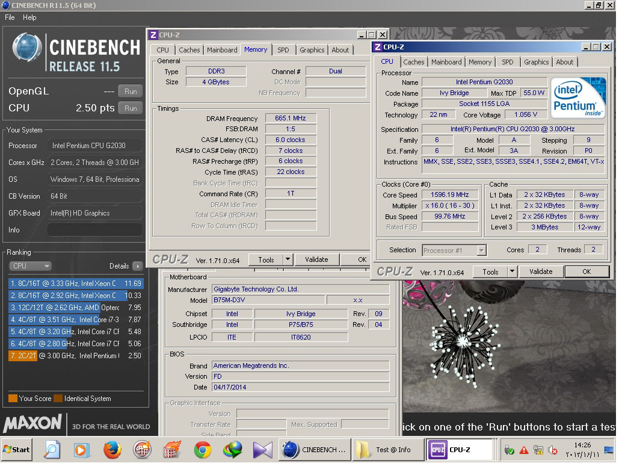The image size is (619, 466).
Task: Click safely remove hardware tray icon
Action: point(510,450)
